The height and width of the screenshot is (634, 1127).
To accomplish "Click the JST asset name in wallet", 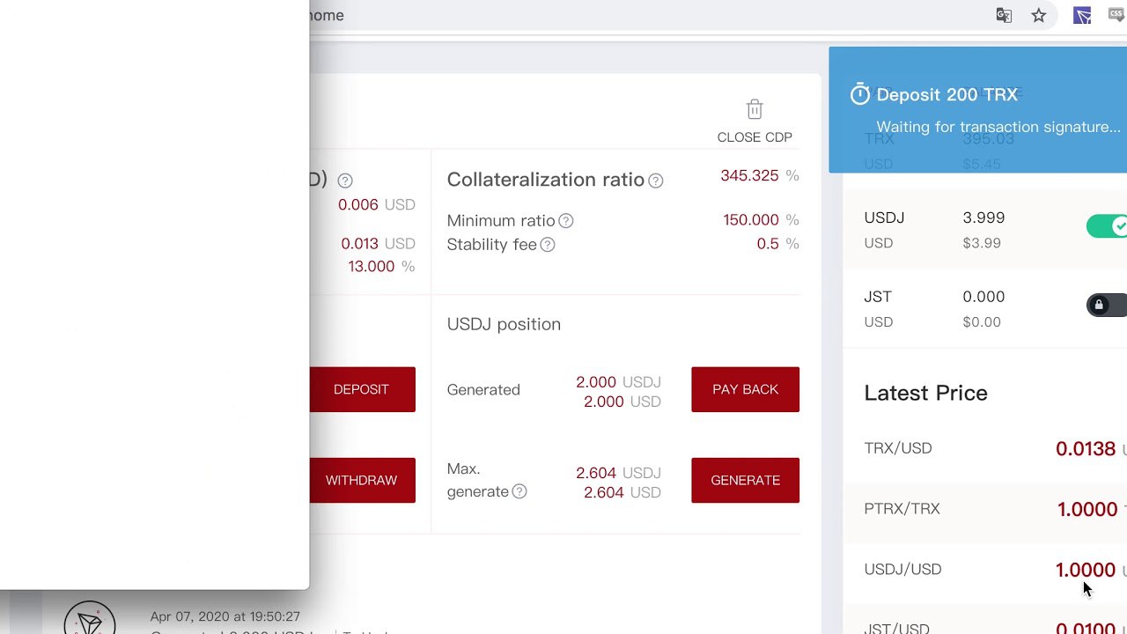I will coord(878,297).
